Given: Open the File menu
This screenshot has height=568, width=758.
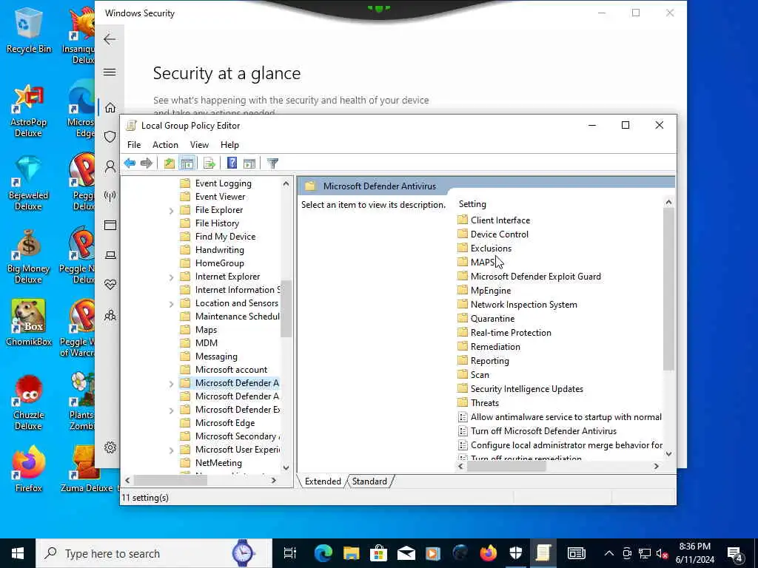Looking at the screenshot, I should 134,145.
